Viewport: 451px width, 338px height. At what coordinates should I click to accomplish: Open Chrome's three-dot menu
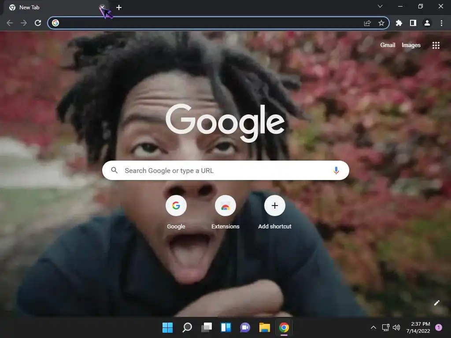pos(441,23)
